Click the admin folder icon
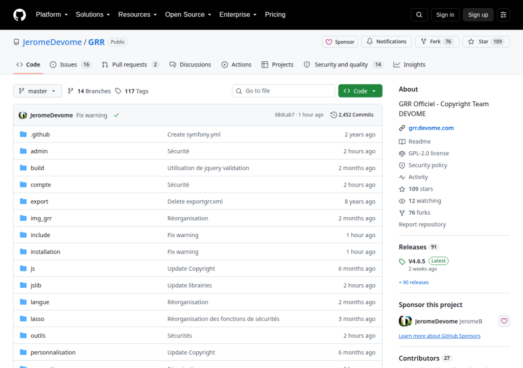The height and width of the screenshot is (368, 523). (x=23, y=151)
